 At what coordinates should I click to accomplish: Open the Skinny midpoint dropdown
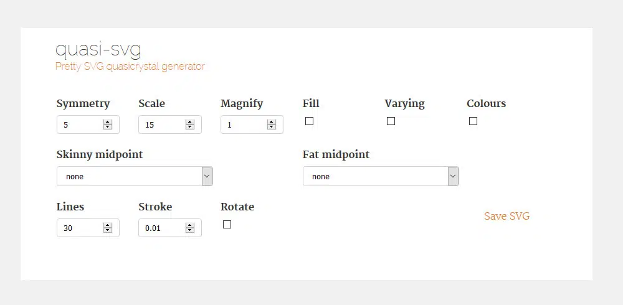coord(135,176)
